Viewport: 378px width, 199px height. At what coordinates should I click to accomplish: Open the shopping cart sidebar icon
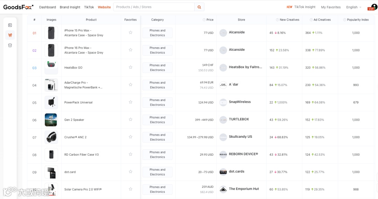[10, 35]
